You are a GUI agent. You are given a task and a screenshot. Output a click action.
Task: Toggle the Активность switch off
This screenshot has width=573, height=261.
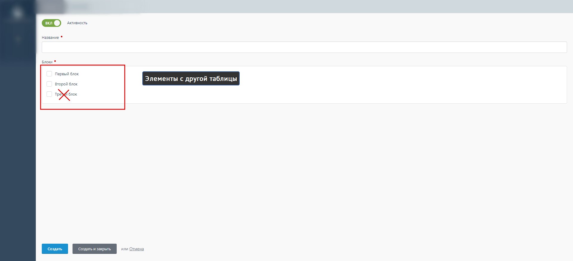click(x=51, y=23)
